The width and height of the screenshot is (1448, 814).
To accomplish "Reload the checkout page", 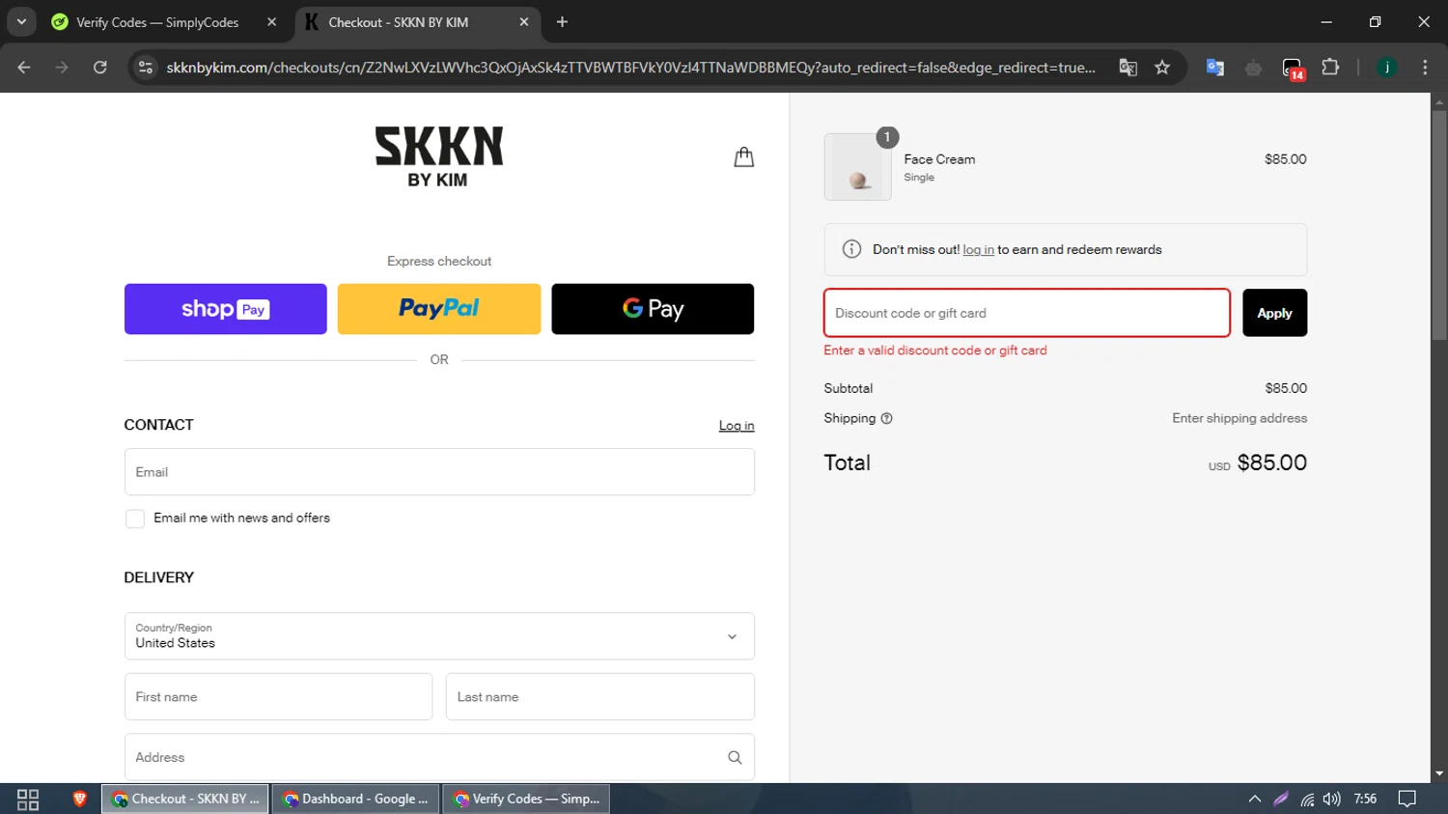I will [x=100, y=68].
